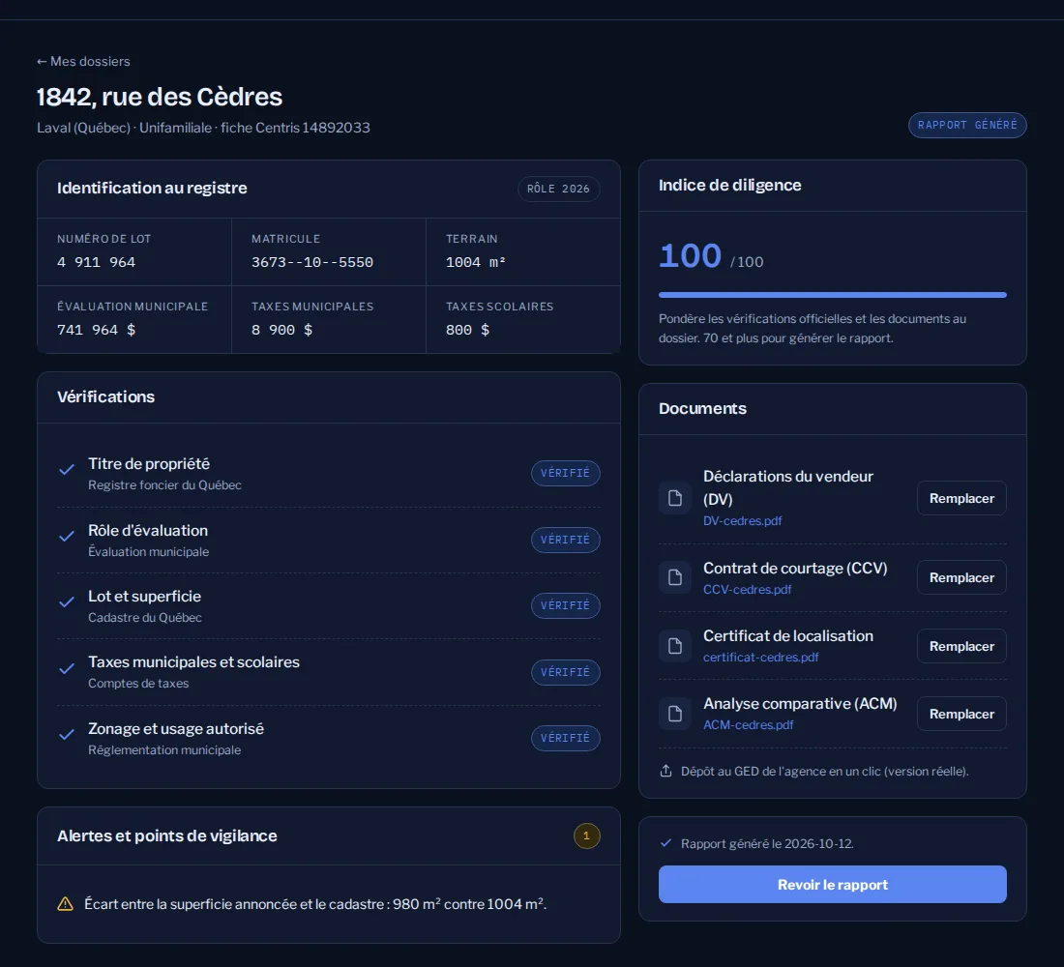The height and width of the screenshot is (967, 1064).
Task: Click the school taxes value 800 $
Action: 467,330
